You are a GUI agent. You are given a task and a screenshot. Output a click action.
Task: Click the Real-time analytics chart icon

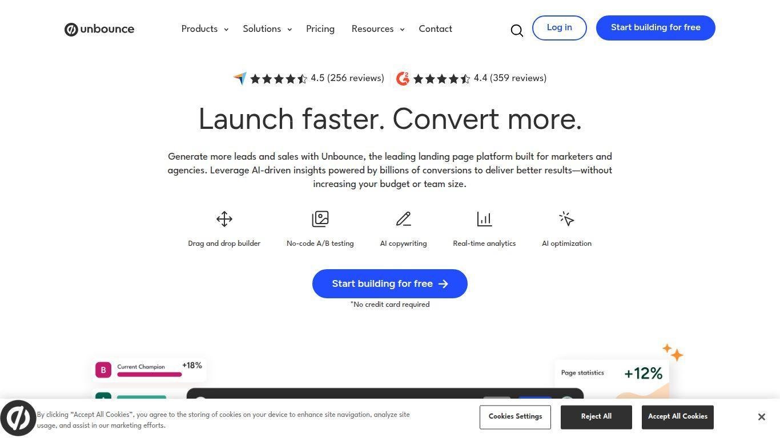(484, 219)
